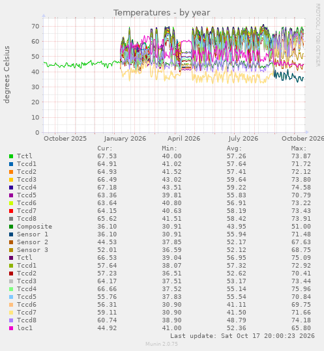
Task: Select the Tccd3 average value 59.64
Action: point(236,180)
